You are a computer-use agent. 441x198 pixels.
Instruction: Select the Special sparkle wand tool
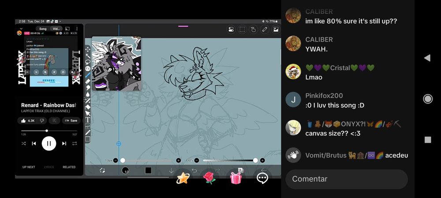pos(88,101)
